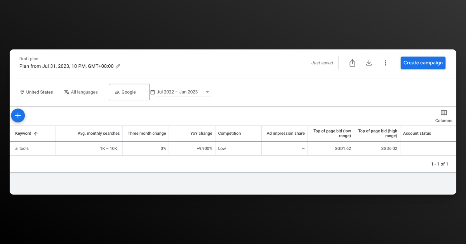This screenshot has height=244, width=466.
Task: Click the 'SGD1.62' low bid value
Action: click(343, 149)
